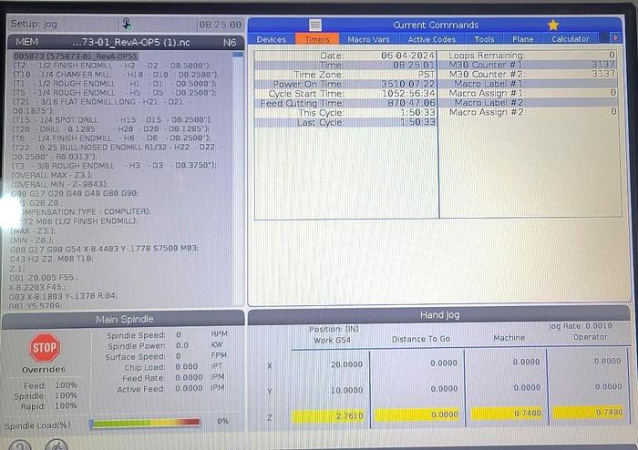
Task: Open the Tools tab
Action: tap(484, 39)
